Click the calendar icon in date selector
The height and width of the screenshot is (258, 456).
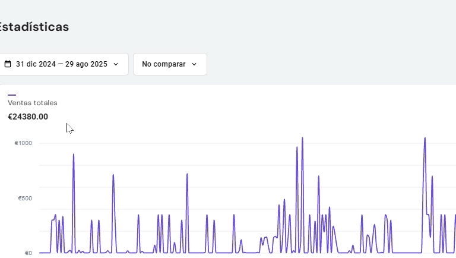click(x=8, y=64)
